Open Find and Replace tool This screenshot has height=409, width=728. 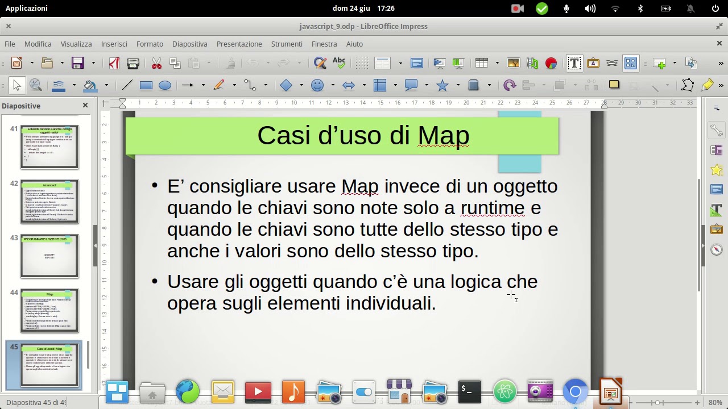(x=320, y=63)
